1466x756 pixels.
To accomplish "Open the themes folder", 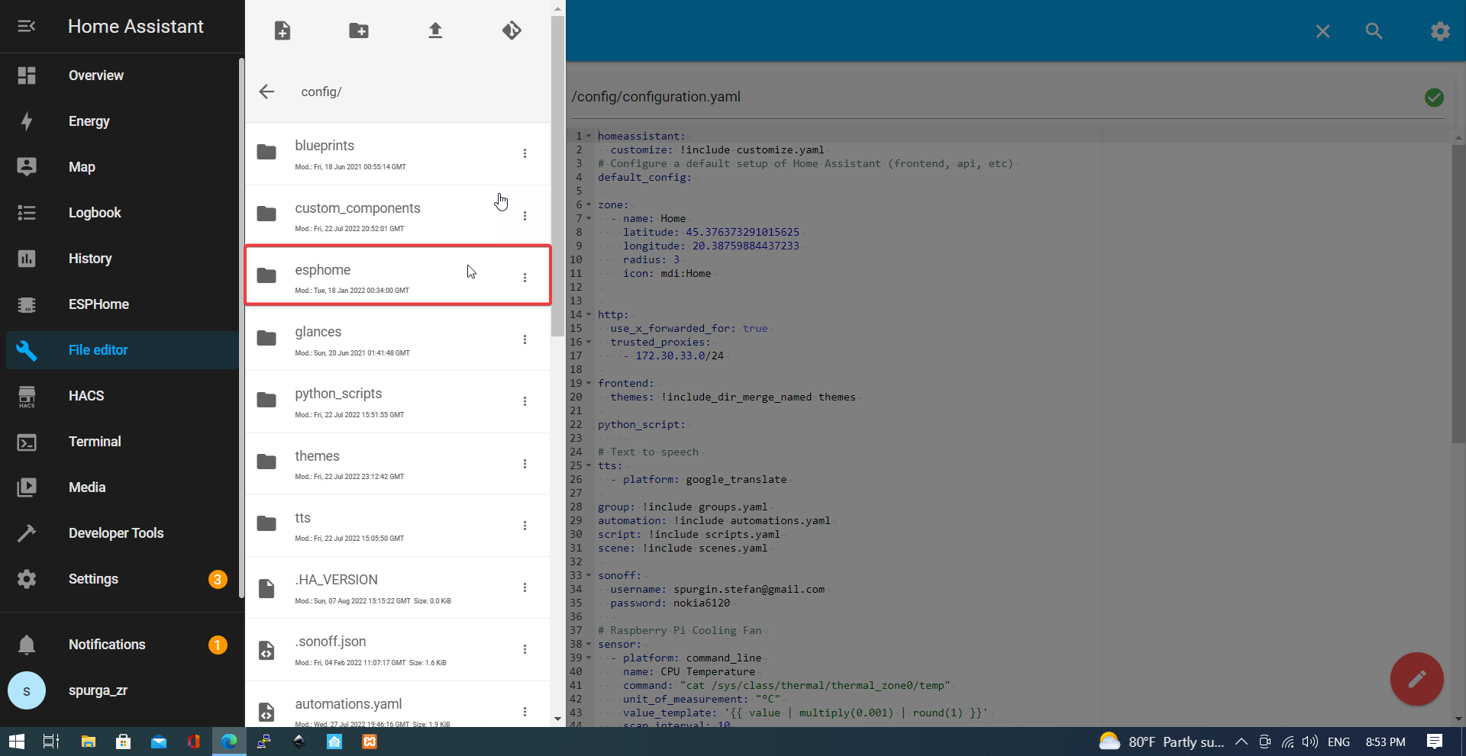I will 397,464.
